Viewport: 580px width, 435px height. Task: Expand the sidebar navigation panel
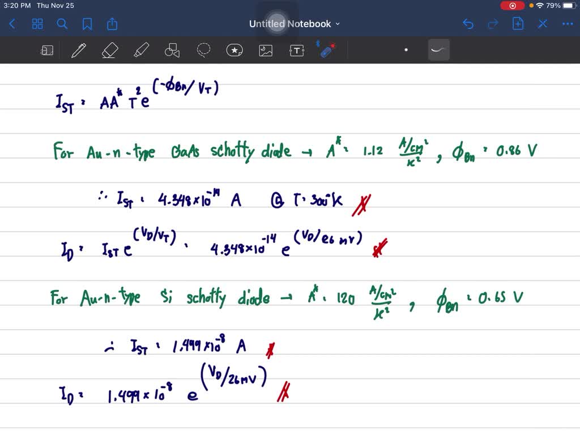coord(47,50)
